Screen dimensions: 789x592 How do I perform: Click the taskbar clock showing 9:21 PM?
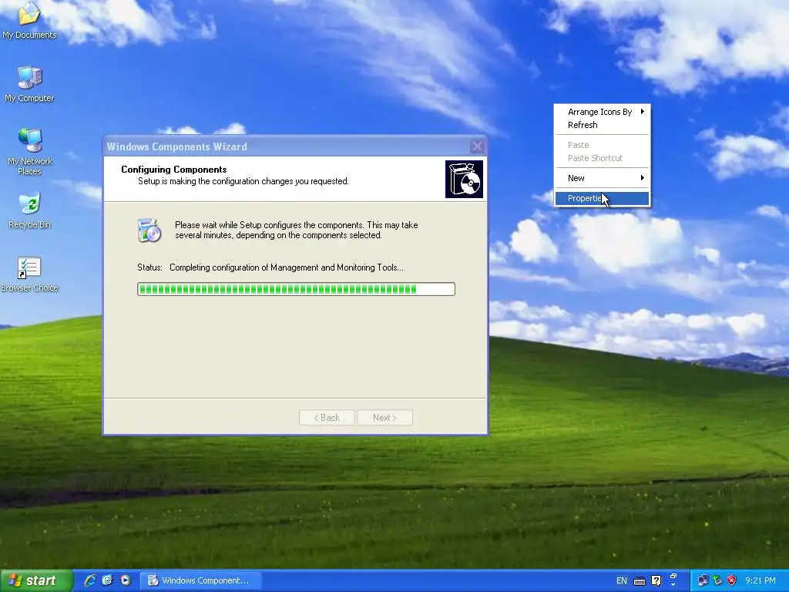pos(760,580)
